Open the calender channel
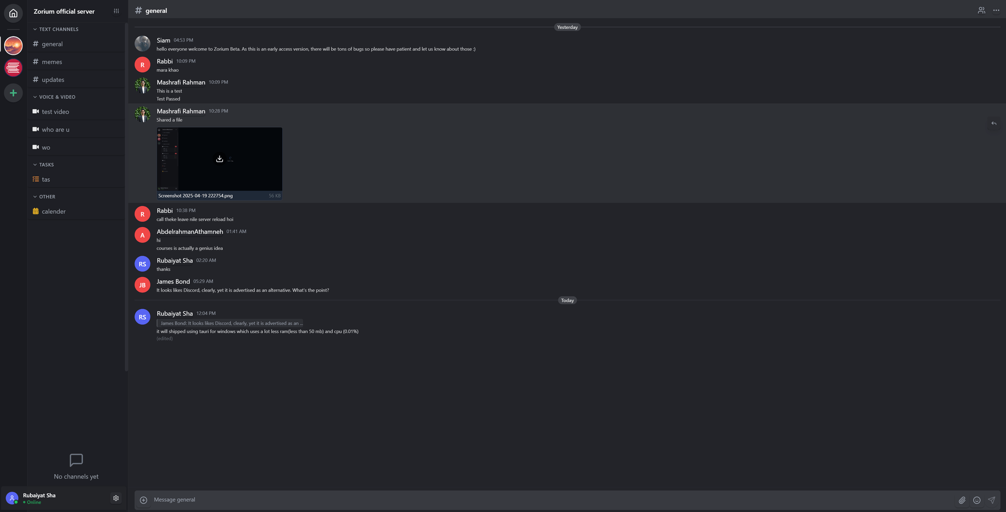The image size is (1006, 512). click(x=53, y=212)
